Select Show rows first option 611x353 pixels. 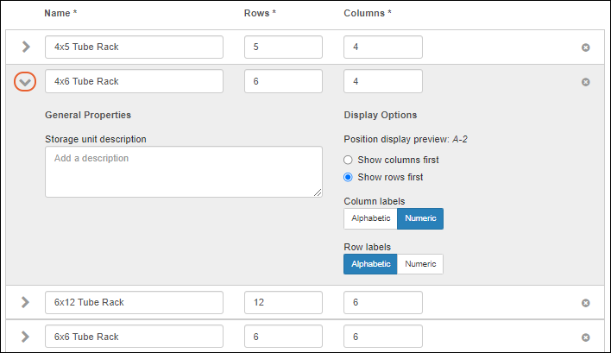[x=348, y=177]
